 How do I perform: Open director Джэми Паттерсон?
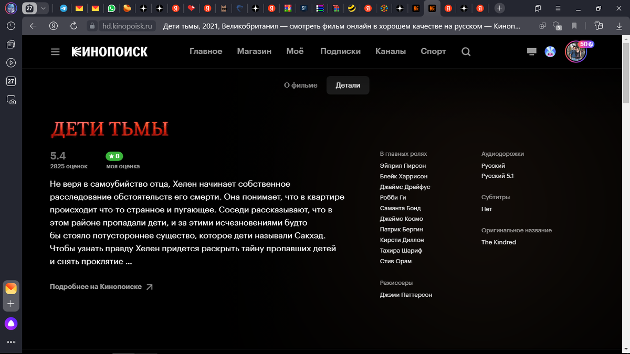[x=406, y=295]
